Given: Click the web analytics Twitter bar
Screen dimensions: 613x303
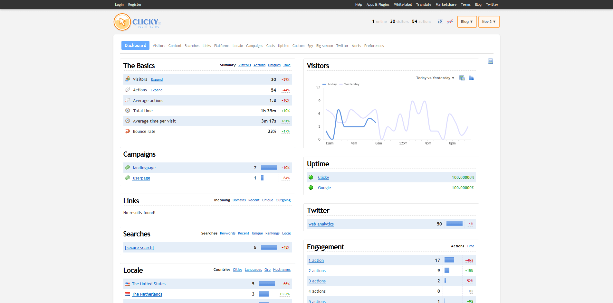Looking at the screenshot, I should [x=454, y=224].
